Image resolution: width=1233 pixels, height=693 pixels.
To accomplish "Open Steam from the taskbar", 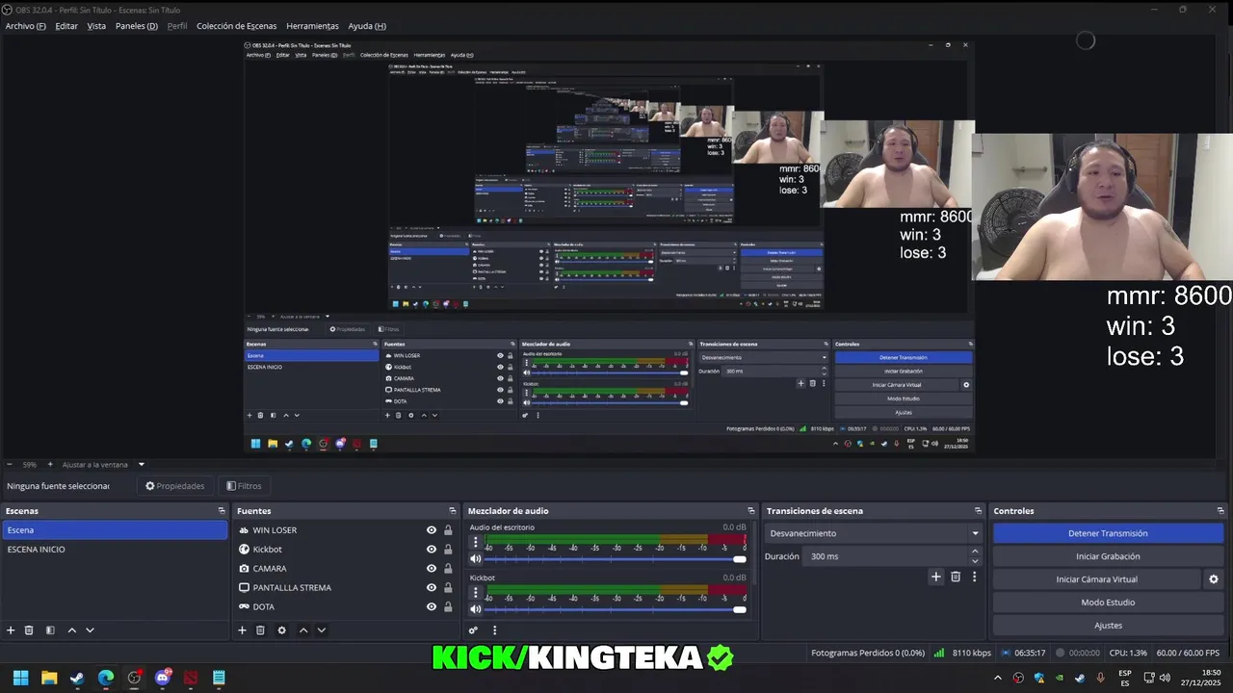I will click(x=77, y=678).
